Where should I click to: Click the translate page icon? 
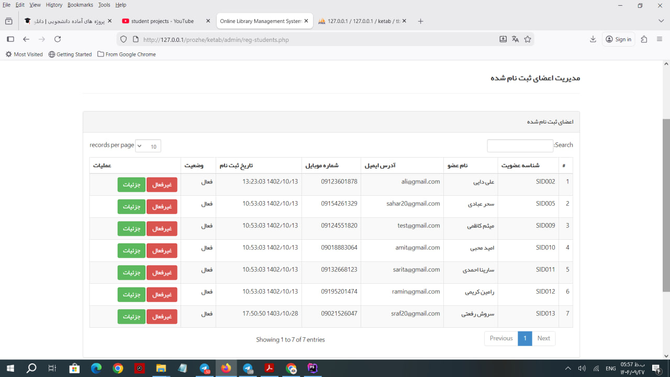[515, 39]
